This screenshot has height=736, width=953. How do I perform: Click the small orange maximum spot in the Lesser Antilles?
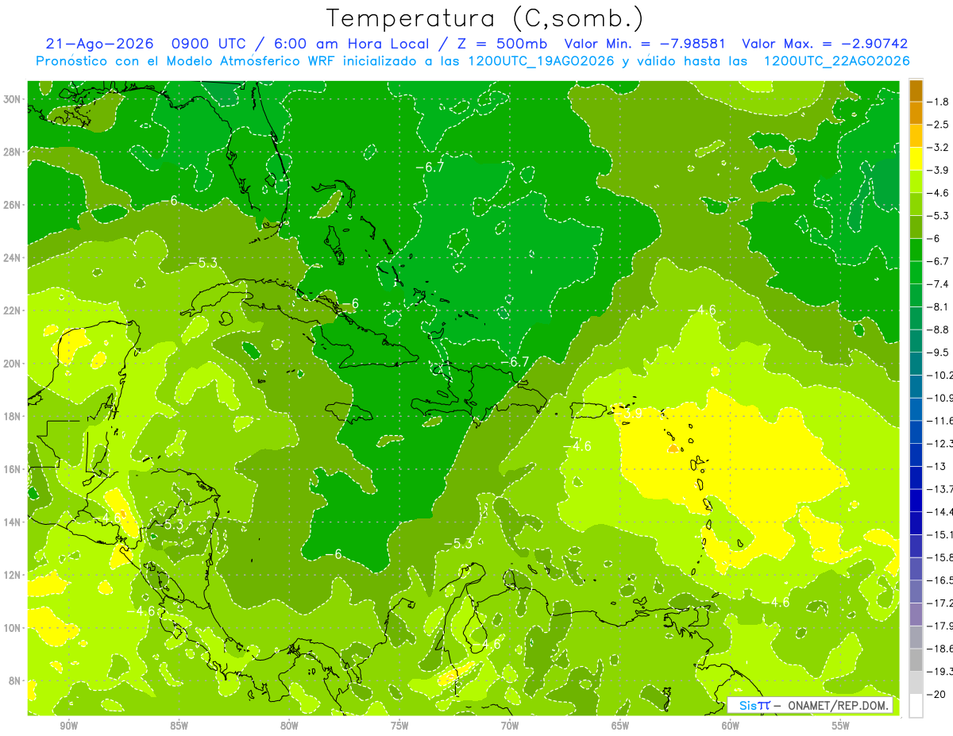[673, 449]
